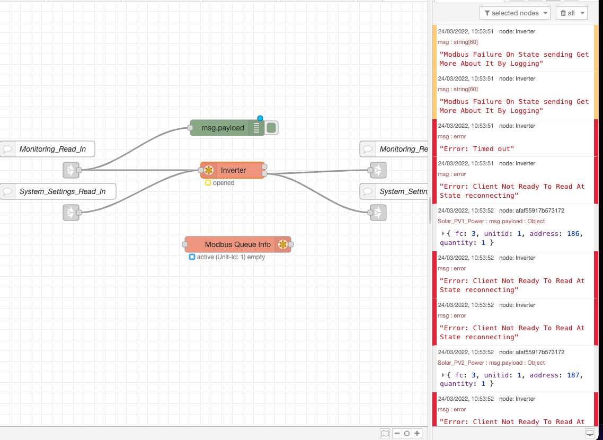
Task: Zoom in the flow canvas
Action: click(417, 433)
